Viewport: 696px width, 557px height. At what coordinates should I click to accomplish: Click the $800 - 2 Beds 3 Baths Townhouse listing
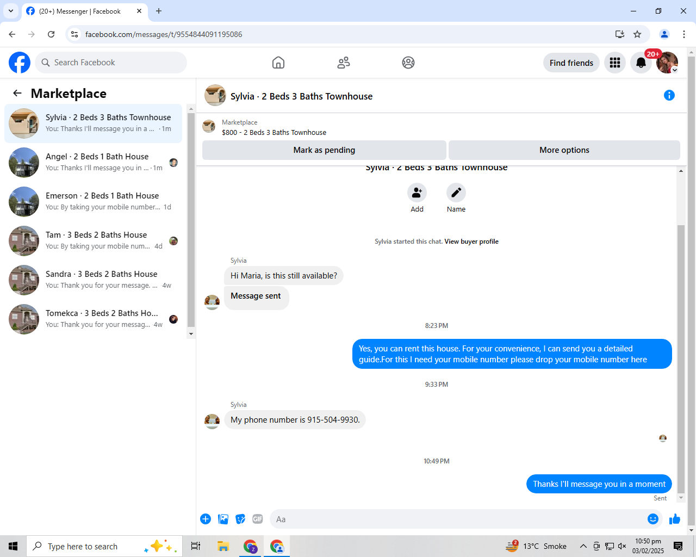[274, 132]
